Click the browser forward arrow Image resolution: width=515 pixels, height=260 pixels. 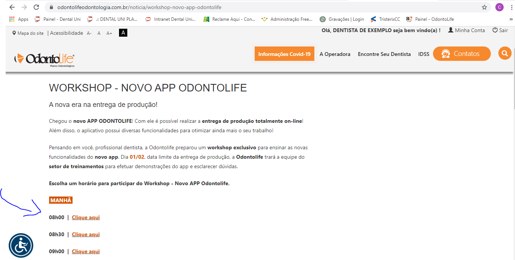(24, 7)
